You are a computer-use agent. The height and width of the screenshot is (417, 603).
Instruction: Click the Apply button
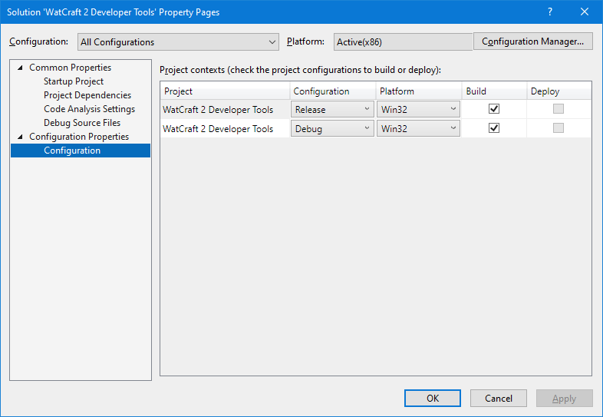point(565,398)
